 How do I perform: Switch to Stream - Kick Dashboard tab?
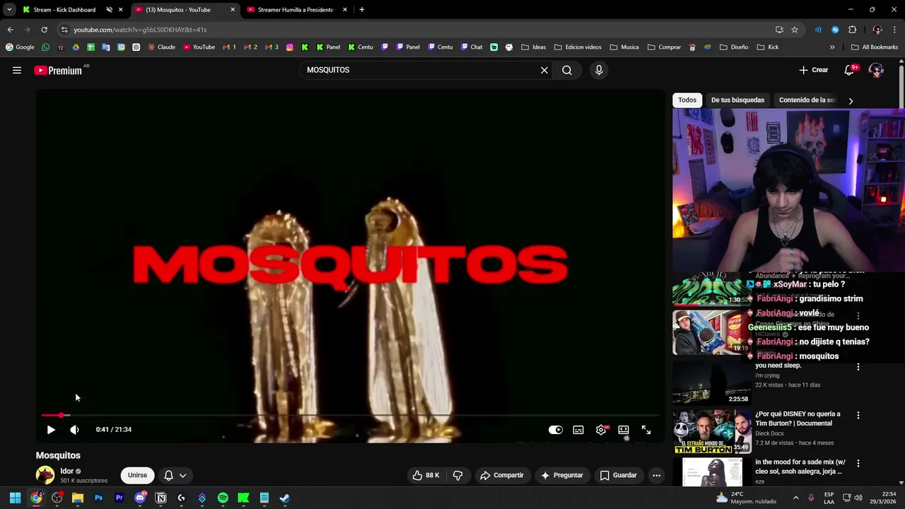coord(64,10)
